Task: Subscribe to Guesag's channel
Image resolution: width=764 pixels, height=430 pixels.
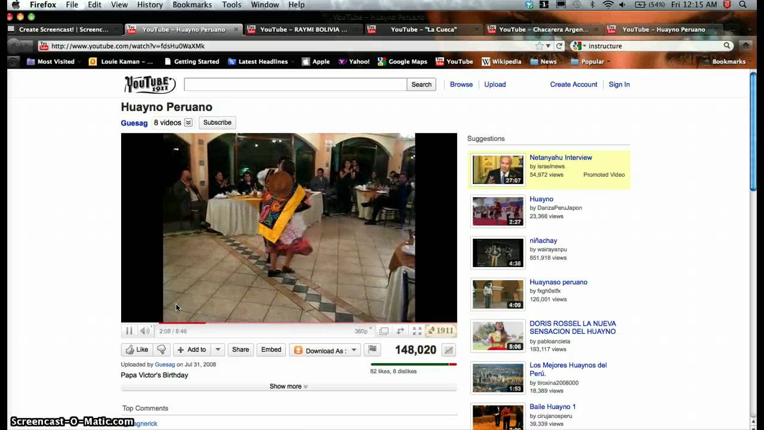Action: pyautogui.click(x=217, y=122)
